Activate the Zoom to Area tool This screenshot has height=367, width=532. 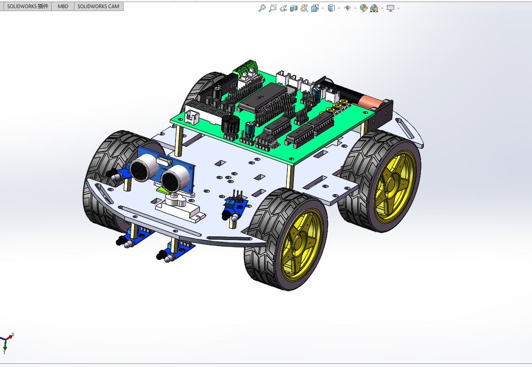pos(273,8)
